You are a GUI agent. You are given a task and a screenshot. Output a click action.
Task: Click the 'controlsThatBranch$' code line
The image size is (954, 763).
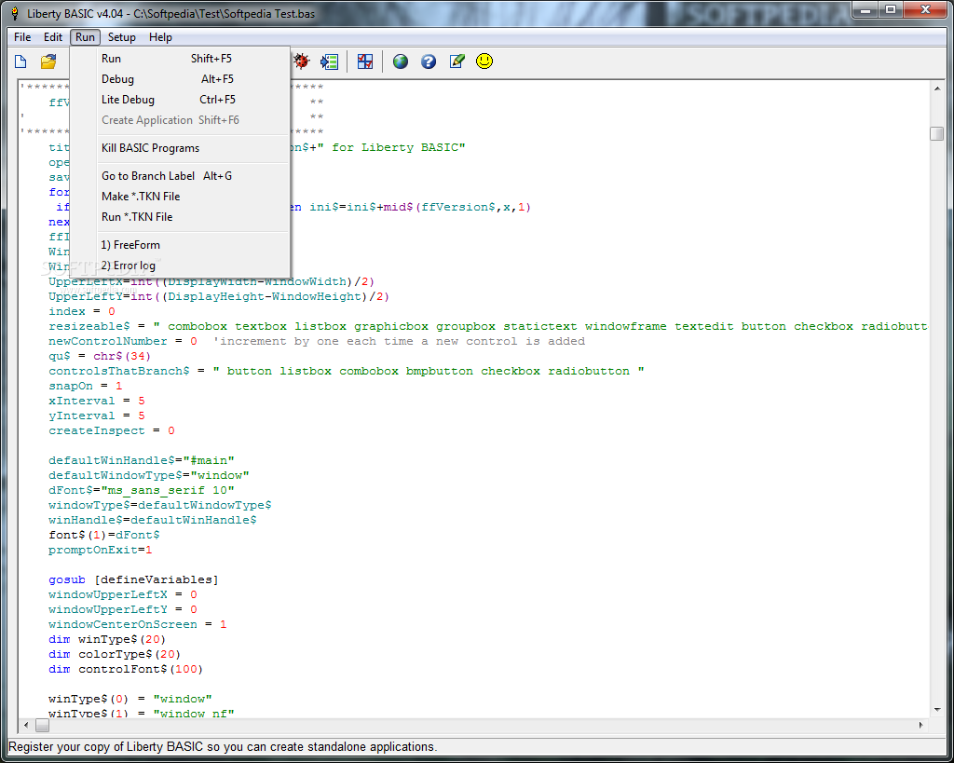pos(347,371)
